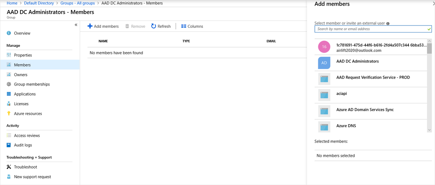This screenshot has width=435, height=185.
Task: Click the Remove trash can icon
Action: coord(127,26)
